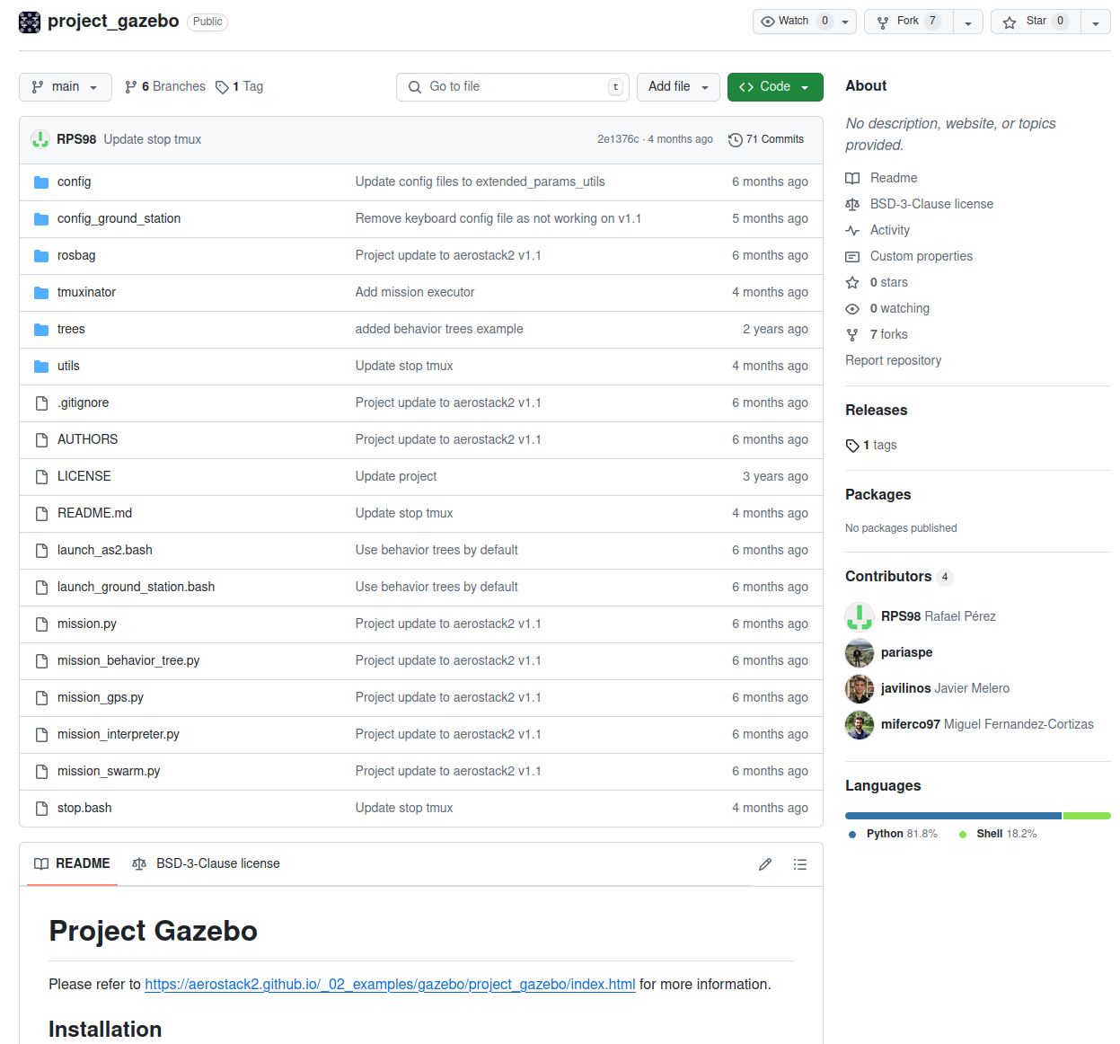Focus the Go to file search field
Image resolution: width=1120 pixels, height=1044 pixels.
512,87
